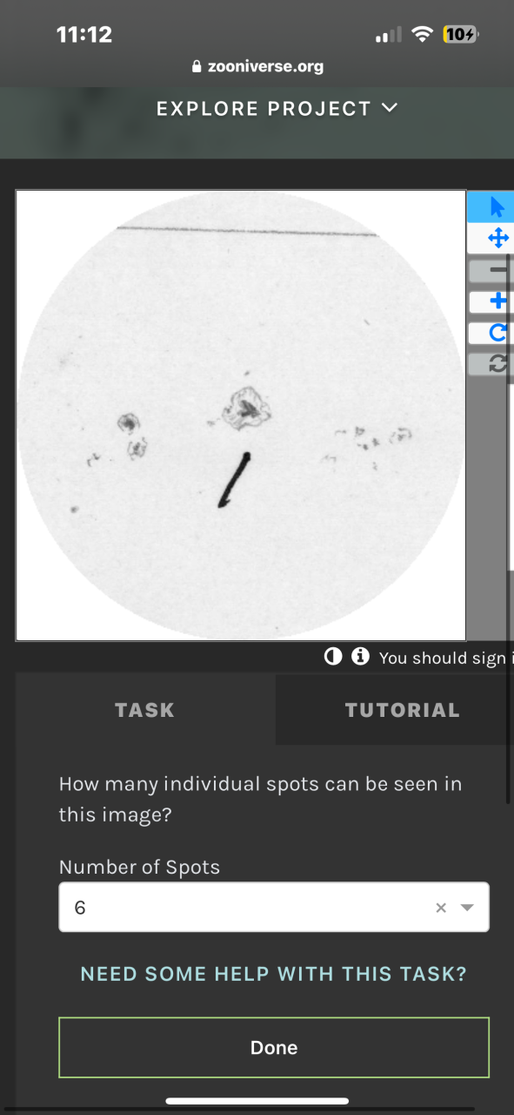
Task: Click the zooniverse.org address bar
Action: [257, 66]
